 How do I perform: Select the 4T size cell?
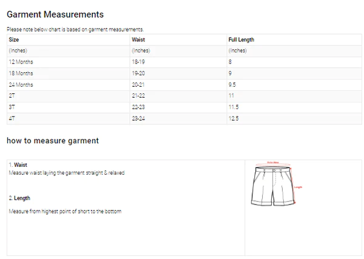[x=12, y=118]
